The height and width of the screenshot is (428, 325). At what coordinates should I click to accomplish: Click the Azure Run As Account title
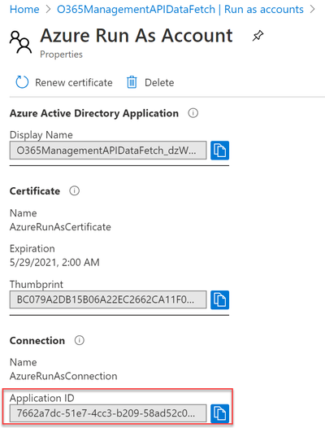(136, 36)
